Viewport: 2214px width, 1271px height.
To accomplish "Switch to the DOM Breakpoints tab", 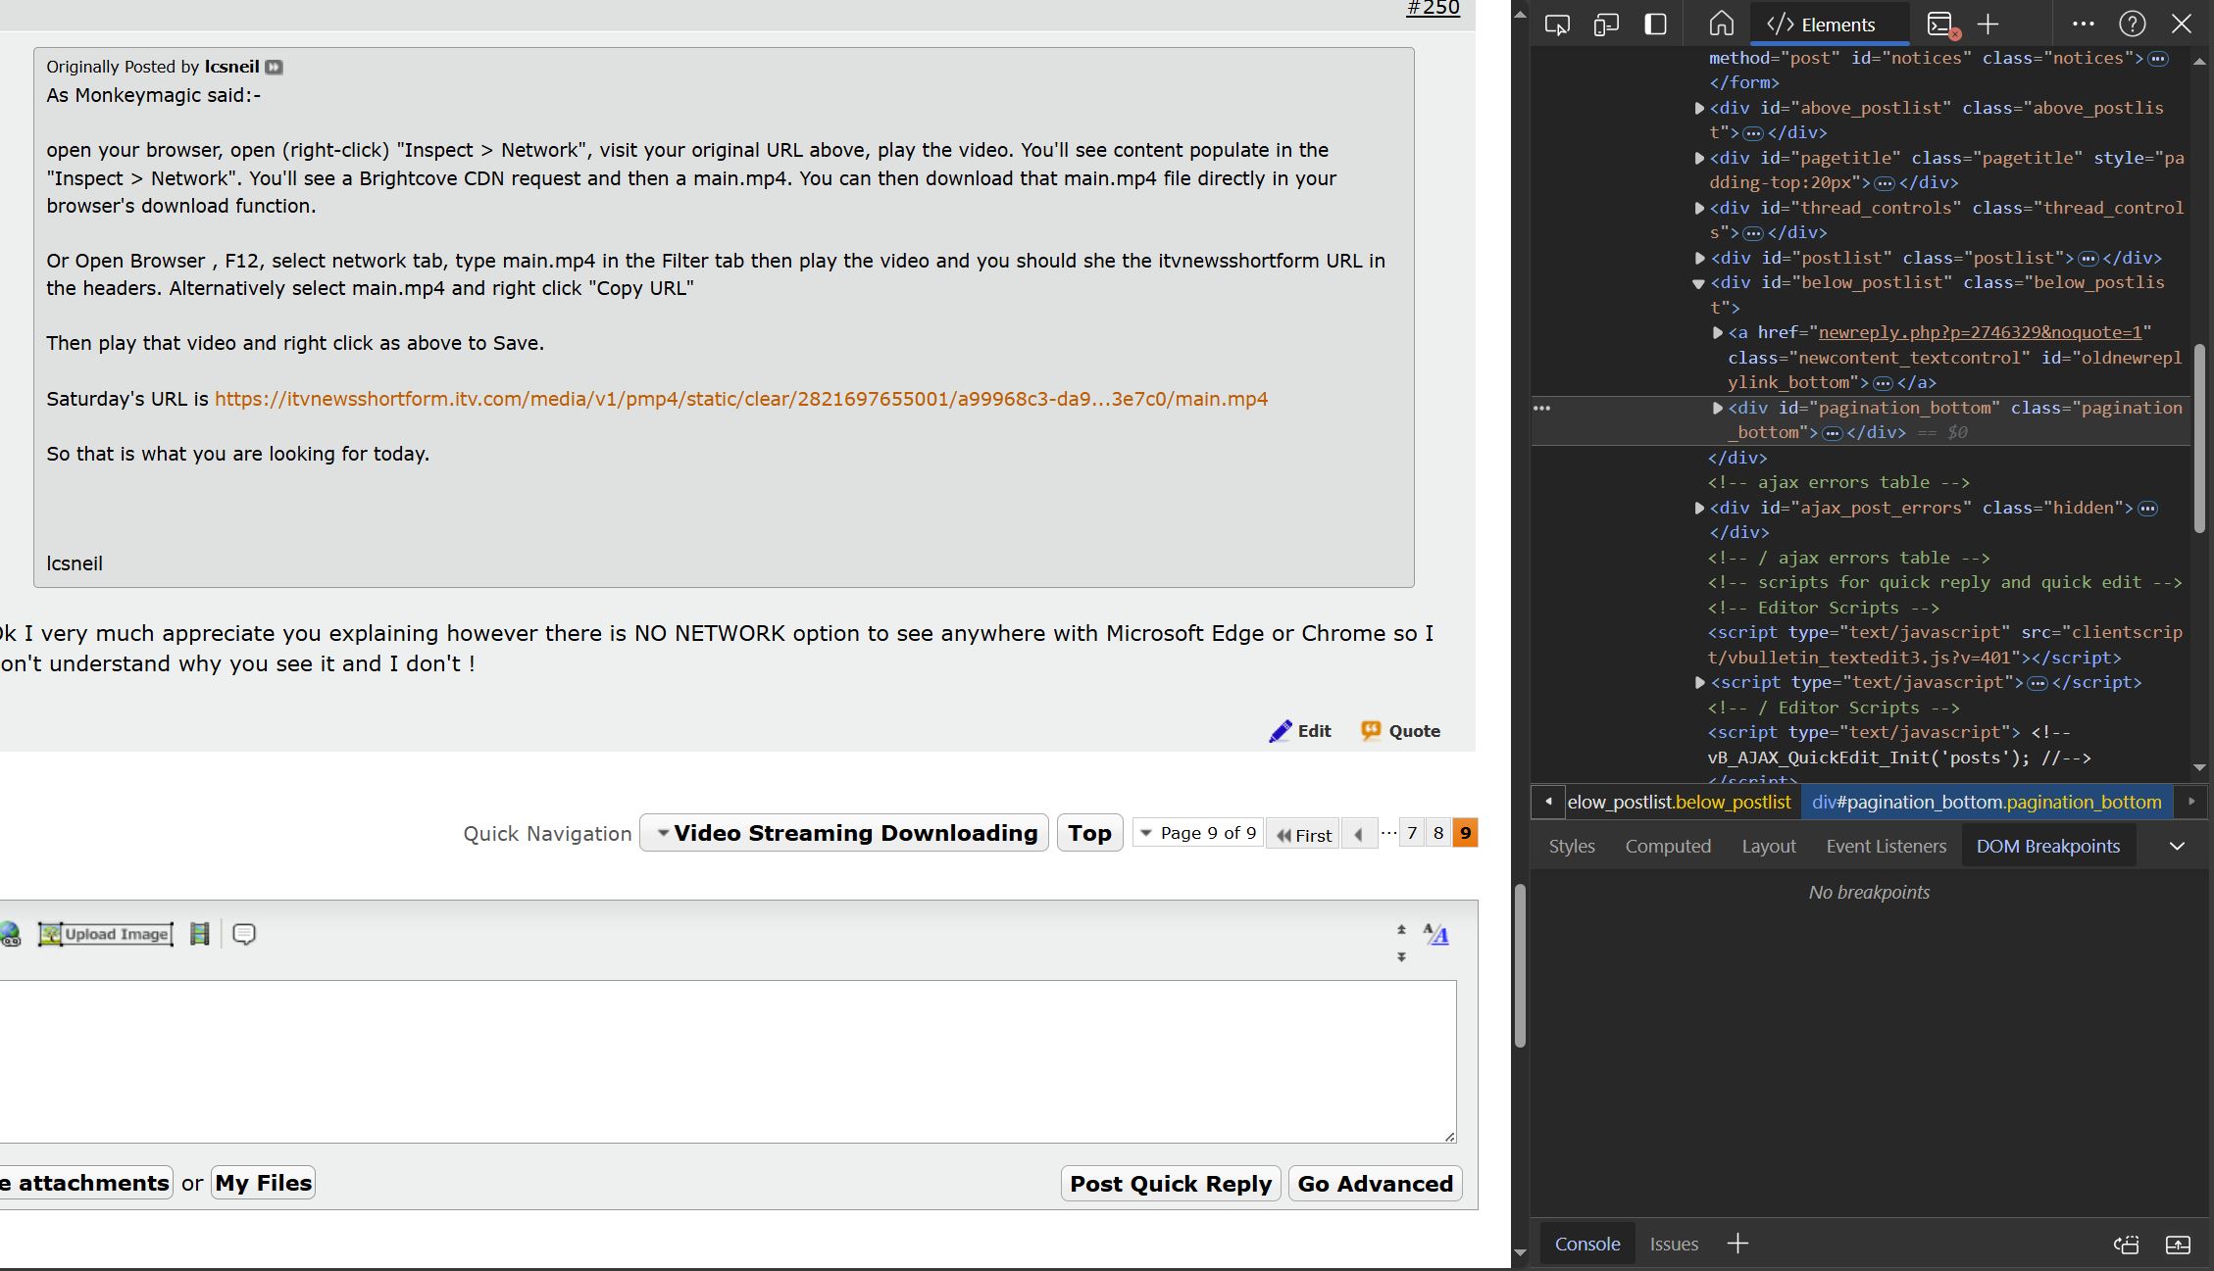I will 2048,846.
